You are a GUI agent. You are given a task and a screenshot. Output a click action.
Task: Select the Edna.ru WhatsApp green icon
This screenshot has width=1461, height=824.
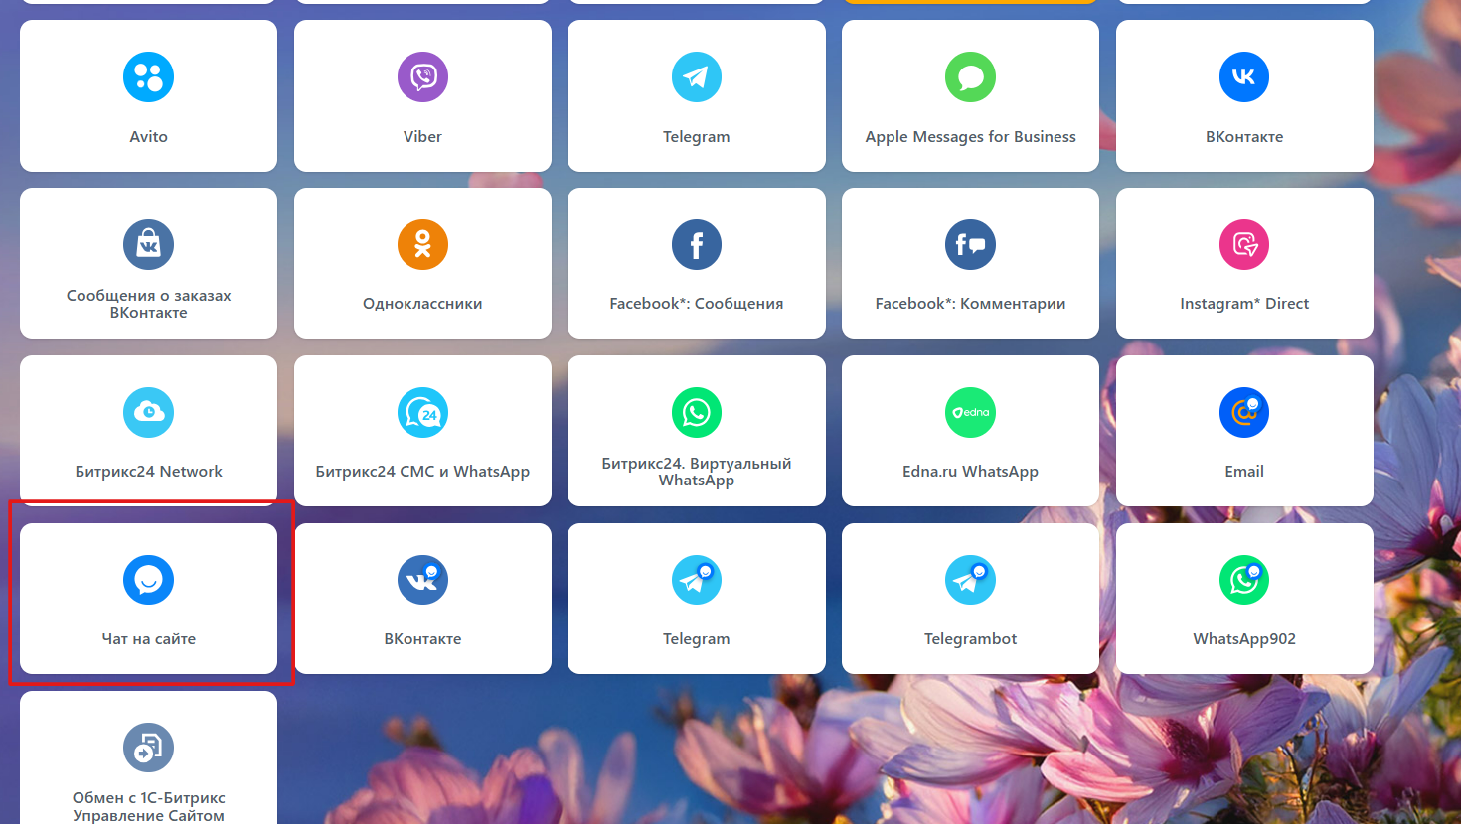tap(970, 413)
